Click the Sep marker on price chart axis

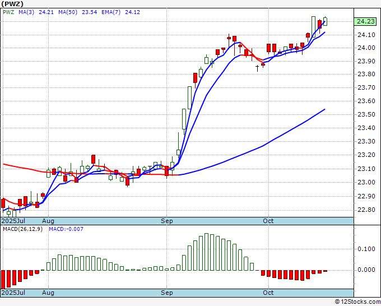coord(166,221)
